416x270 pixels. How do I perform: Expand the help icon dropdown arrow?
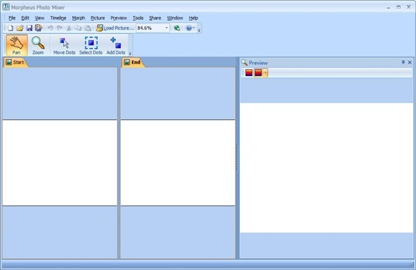(194, 28)
